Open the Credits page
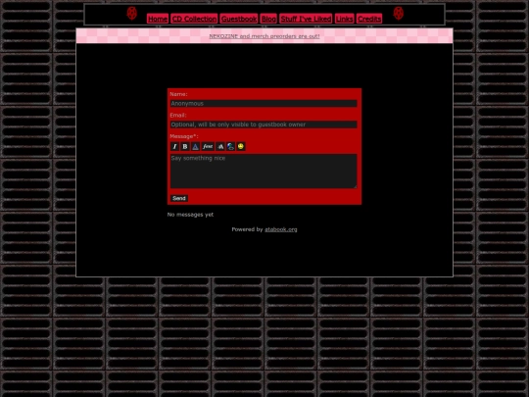529x397 pixels. point(369,19)
